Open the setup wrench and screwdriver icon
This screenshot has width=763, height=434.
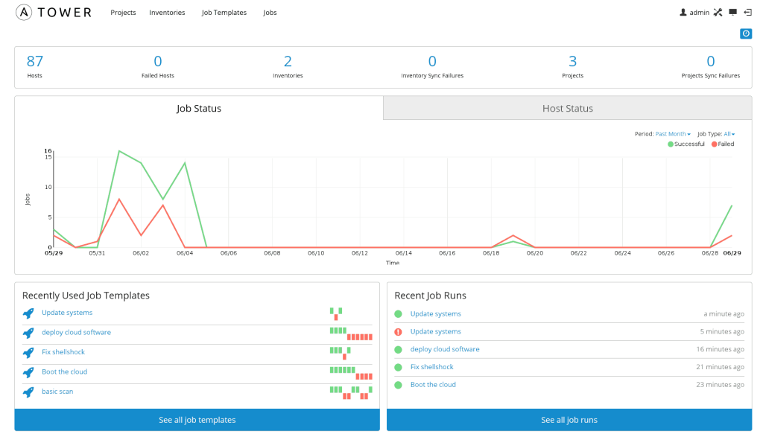(718, 13)
